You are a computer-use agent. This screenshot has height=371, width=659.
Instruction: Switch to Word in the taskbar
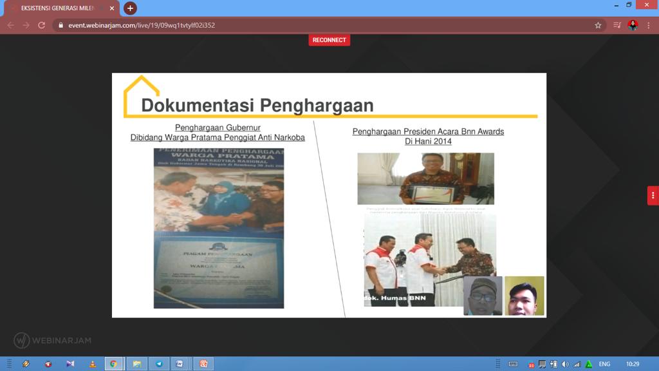[x=180, y=364]
